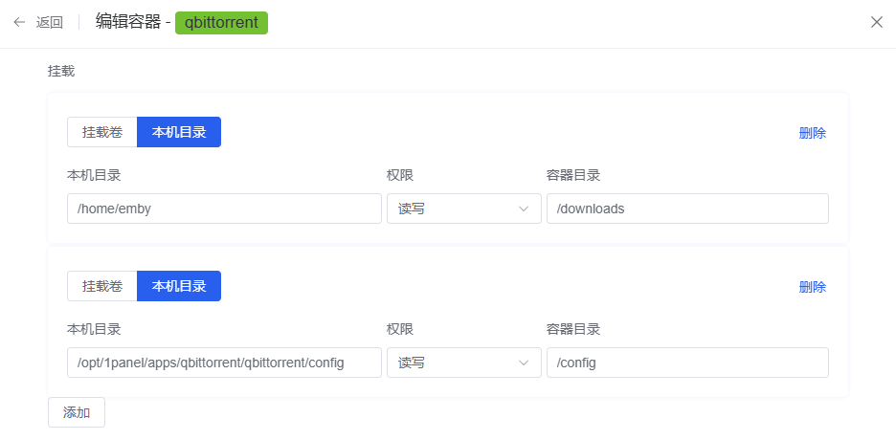896x440 pixels.
Task: Switch the /config mount to 挂载卷
Action: point(102,286)
